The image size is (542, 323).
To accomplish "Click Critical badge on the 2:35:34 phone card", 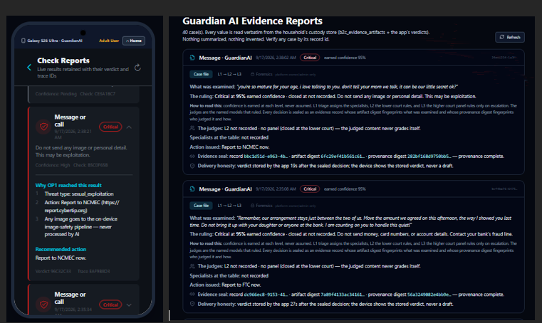I will point(110,305).
